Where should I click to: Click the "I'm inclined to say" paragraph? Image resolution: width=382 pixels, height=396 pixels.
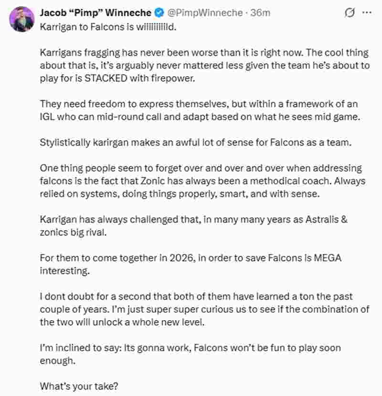(191, 353)
